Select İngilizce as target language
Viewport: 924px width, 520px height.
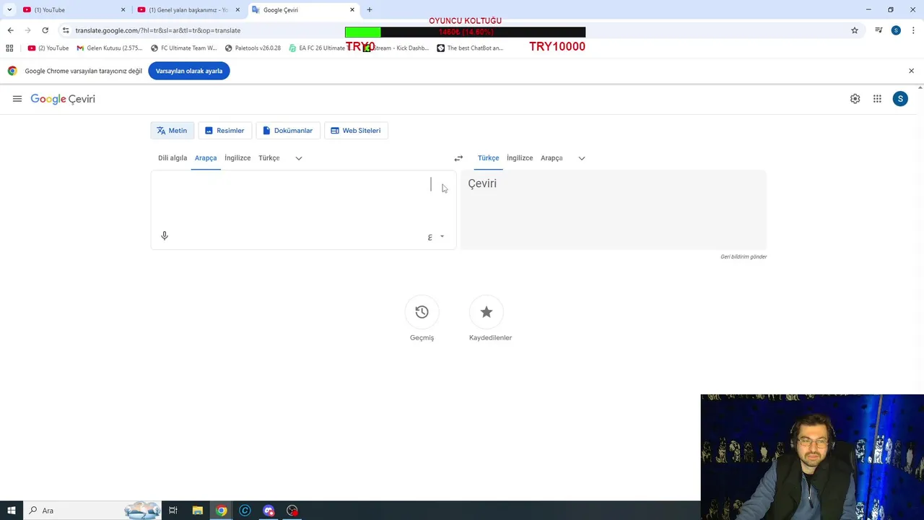[520, 158]
